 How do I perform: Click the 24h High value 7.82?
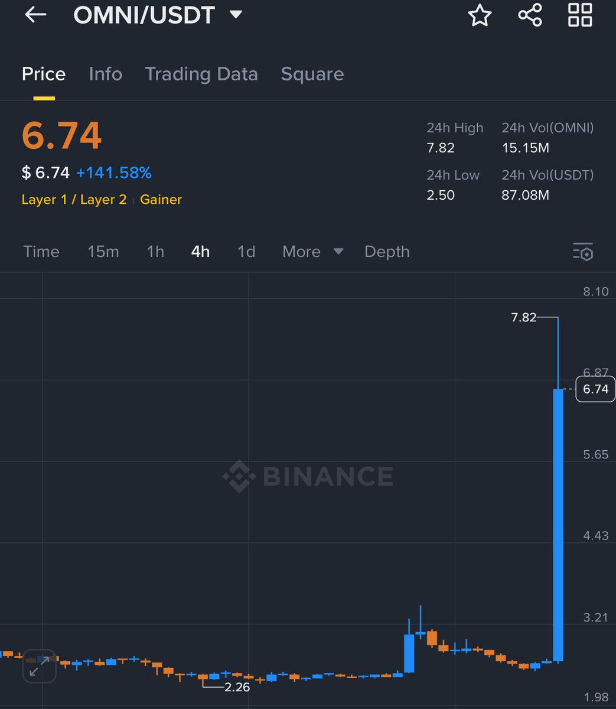(441, 148)
